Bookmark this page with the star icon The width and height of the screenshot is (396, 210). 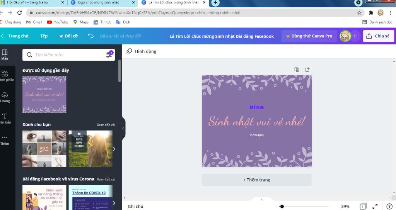(359, 13)
